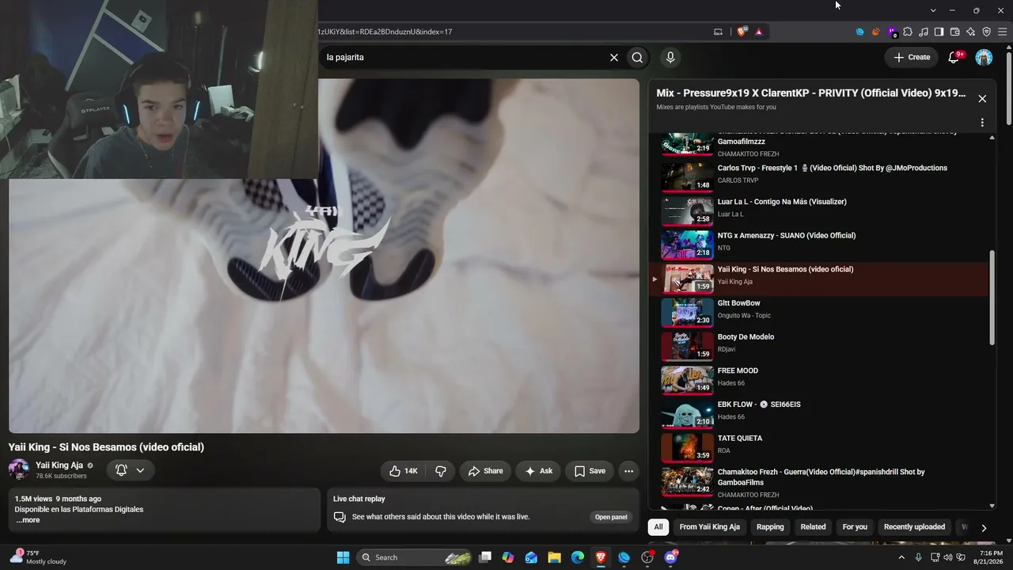Open Task View on the taskbar
1013x570 pixels.
[x=485, y=557]
